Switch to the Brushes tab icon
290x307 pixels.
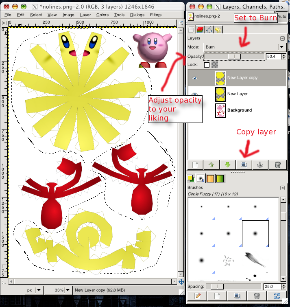pos(201,179)
